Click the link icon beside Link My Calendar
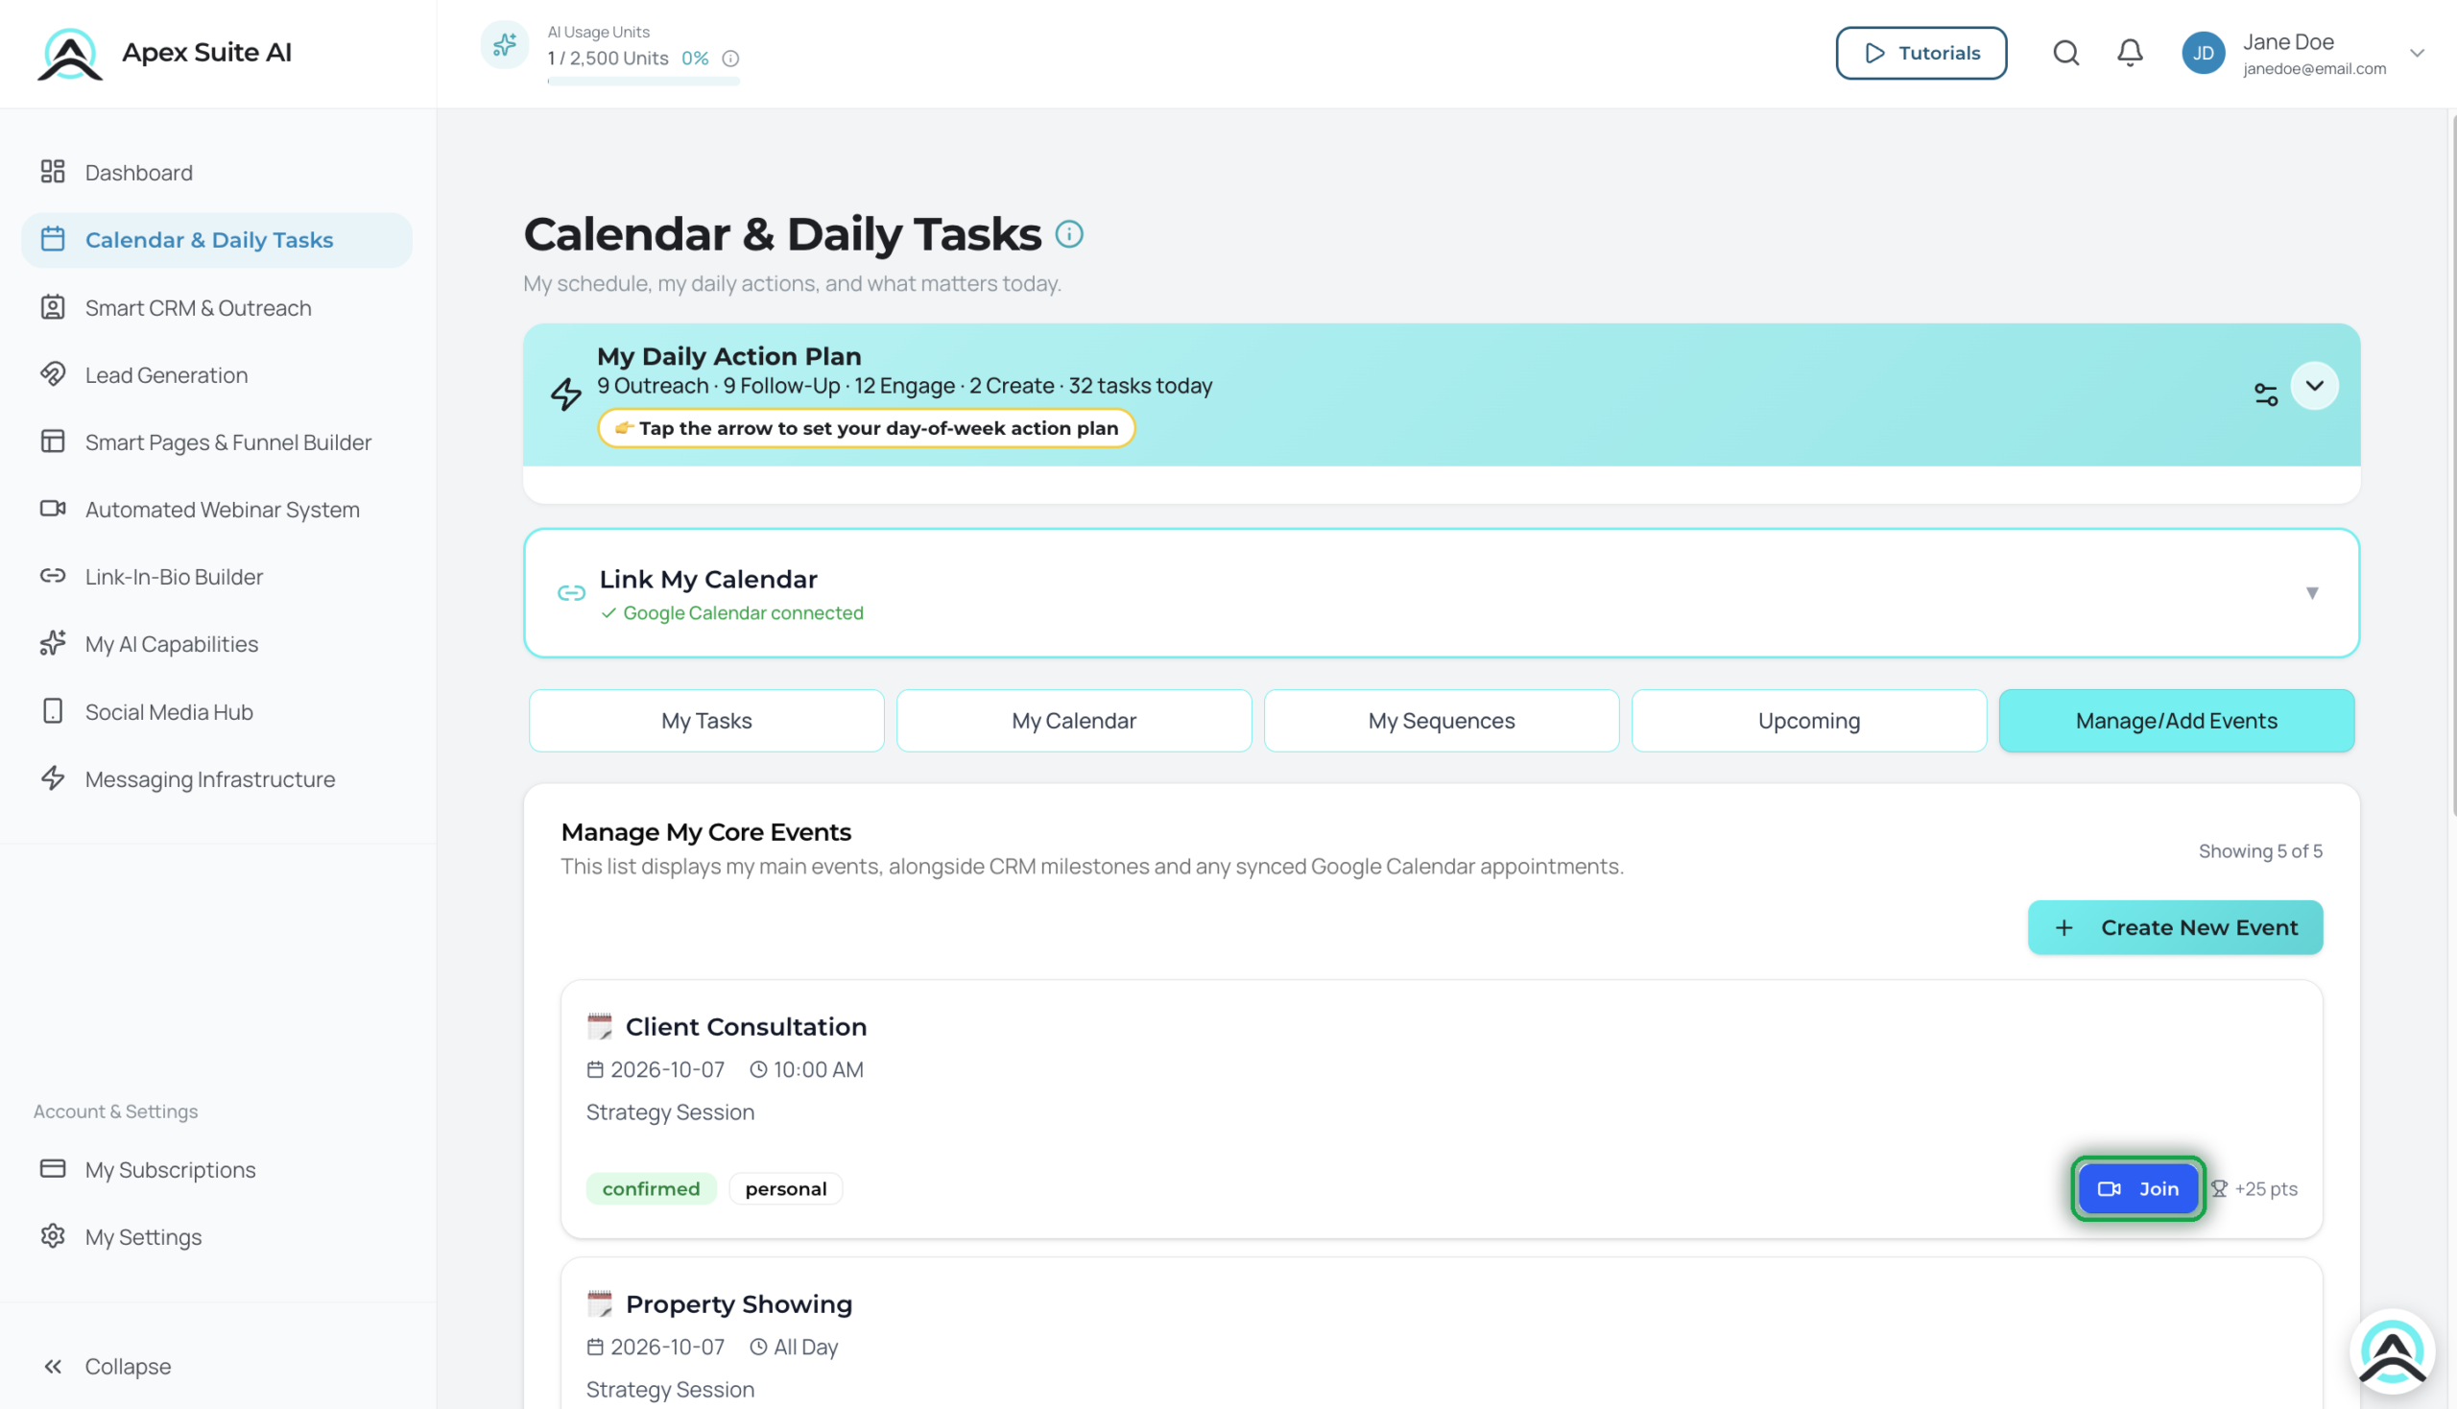Image resolution: width=2457 pixels, height=1409 pixels. click(571, 593)
